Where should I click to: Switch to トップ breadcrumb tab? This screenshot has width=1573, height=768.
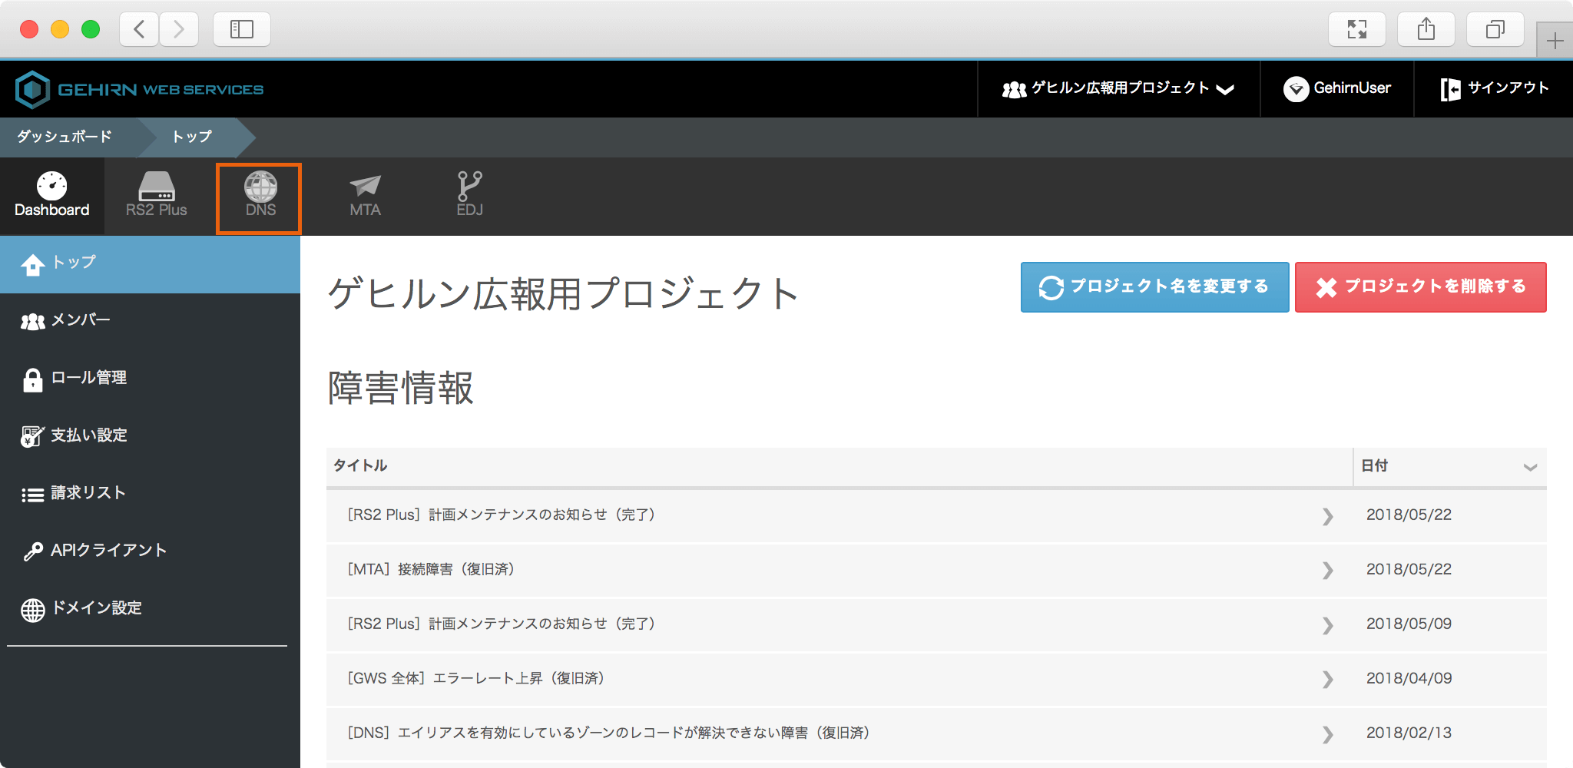click(x=192, y=137)
